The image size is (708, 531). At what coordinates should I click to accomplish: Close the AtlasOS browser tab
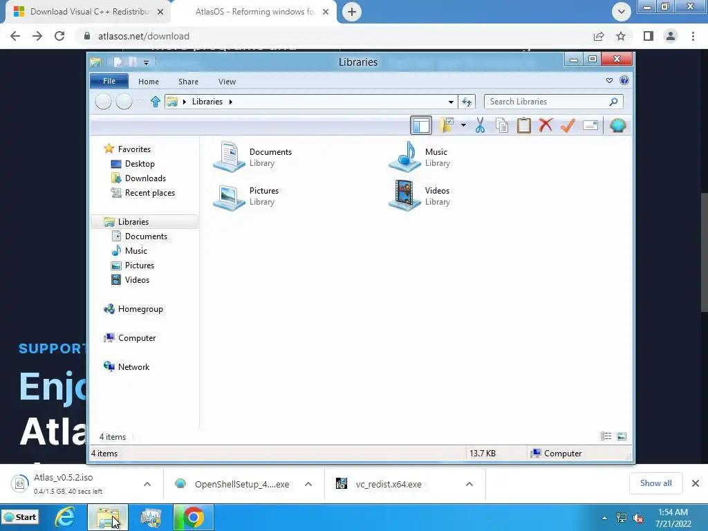tap(326, 12)
